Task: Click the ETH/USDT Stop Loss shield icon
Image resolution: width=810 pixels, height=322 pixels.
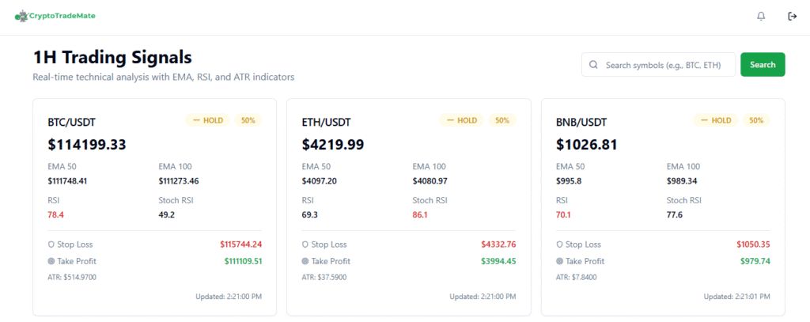Action: coord(305,244)
